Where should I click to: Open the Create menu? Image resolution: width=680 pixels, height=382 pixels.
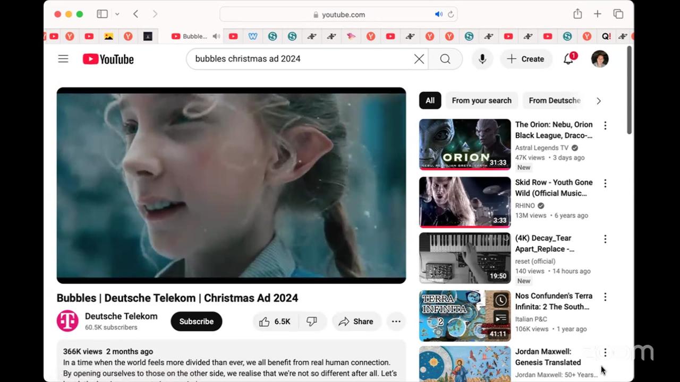[525, 59]
